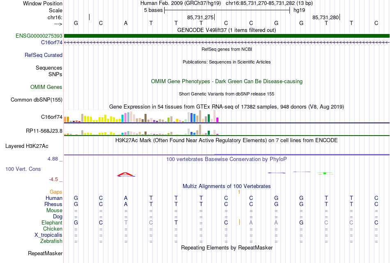Click the dark green ENSG00000275393 gene bar
This screenshot has width=390, height=263.
point(227,36)
